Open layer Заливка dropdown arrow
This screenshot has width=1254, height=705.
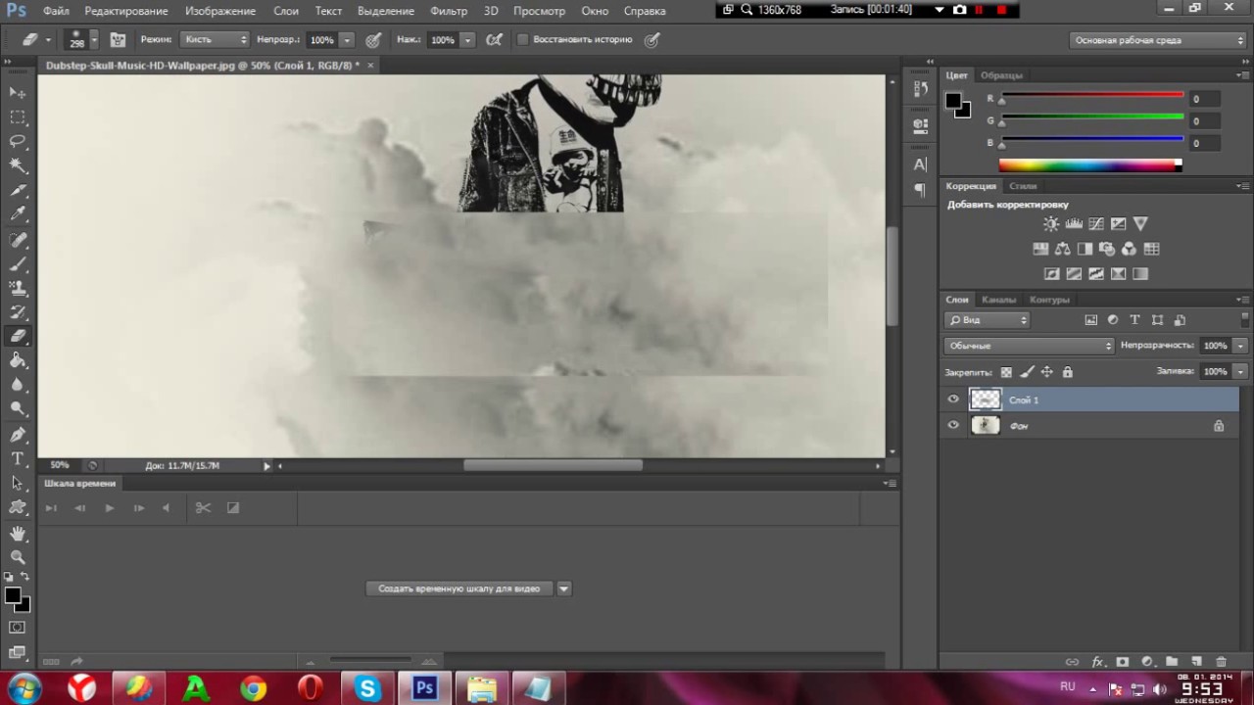pos(1240,372)
